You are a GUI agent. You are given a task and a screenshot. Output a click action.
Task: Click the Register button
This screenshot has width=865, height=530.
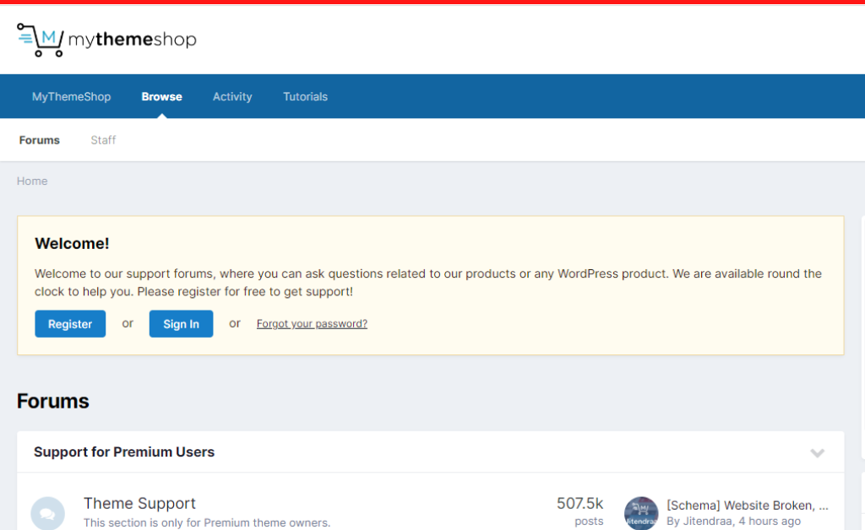pyautogui.click(x=70, y=324)
